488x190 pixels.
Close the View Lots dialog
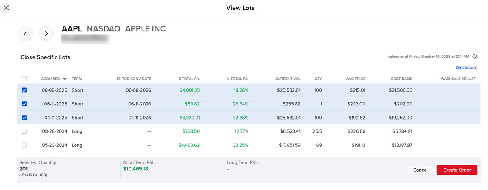tap(7, 8)
